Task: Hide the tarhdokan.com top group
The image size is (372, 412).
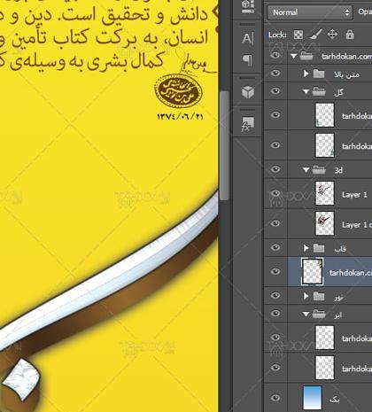Action: 275,55
